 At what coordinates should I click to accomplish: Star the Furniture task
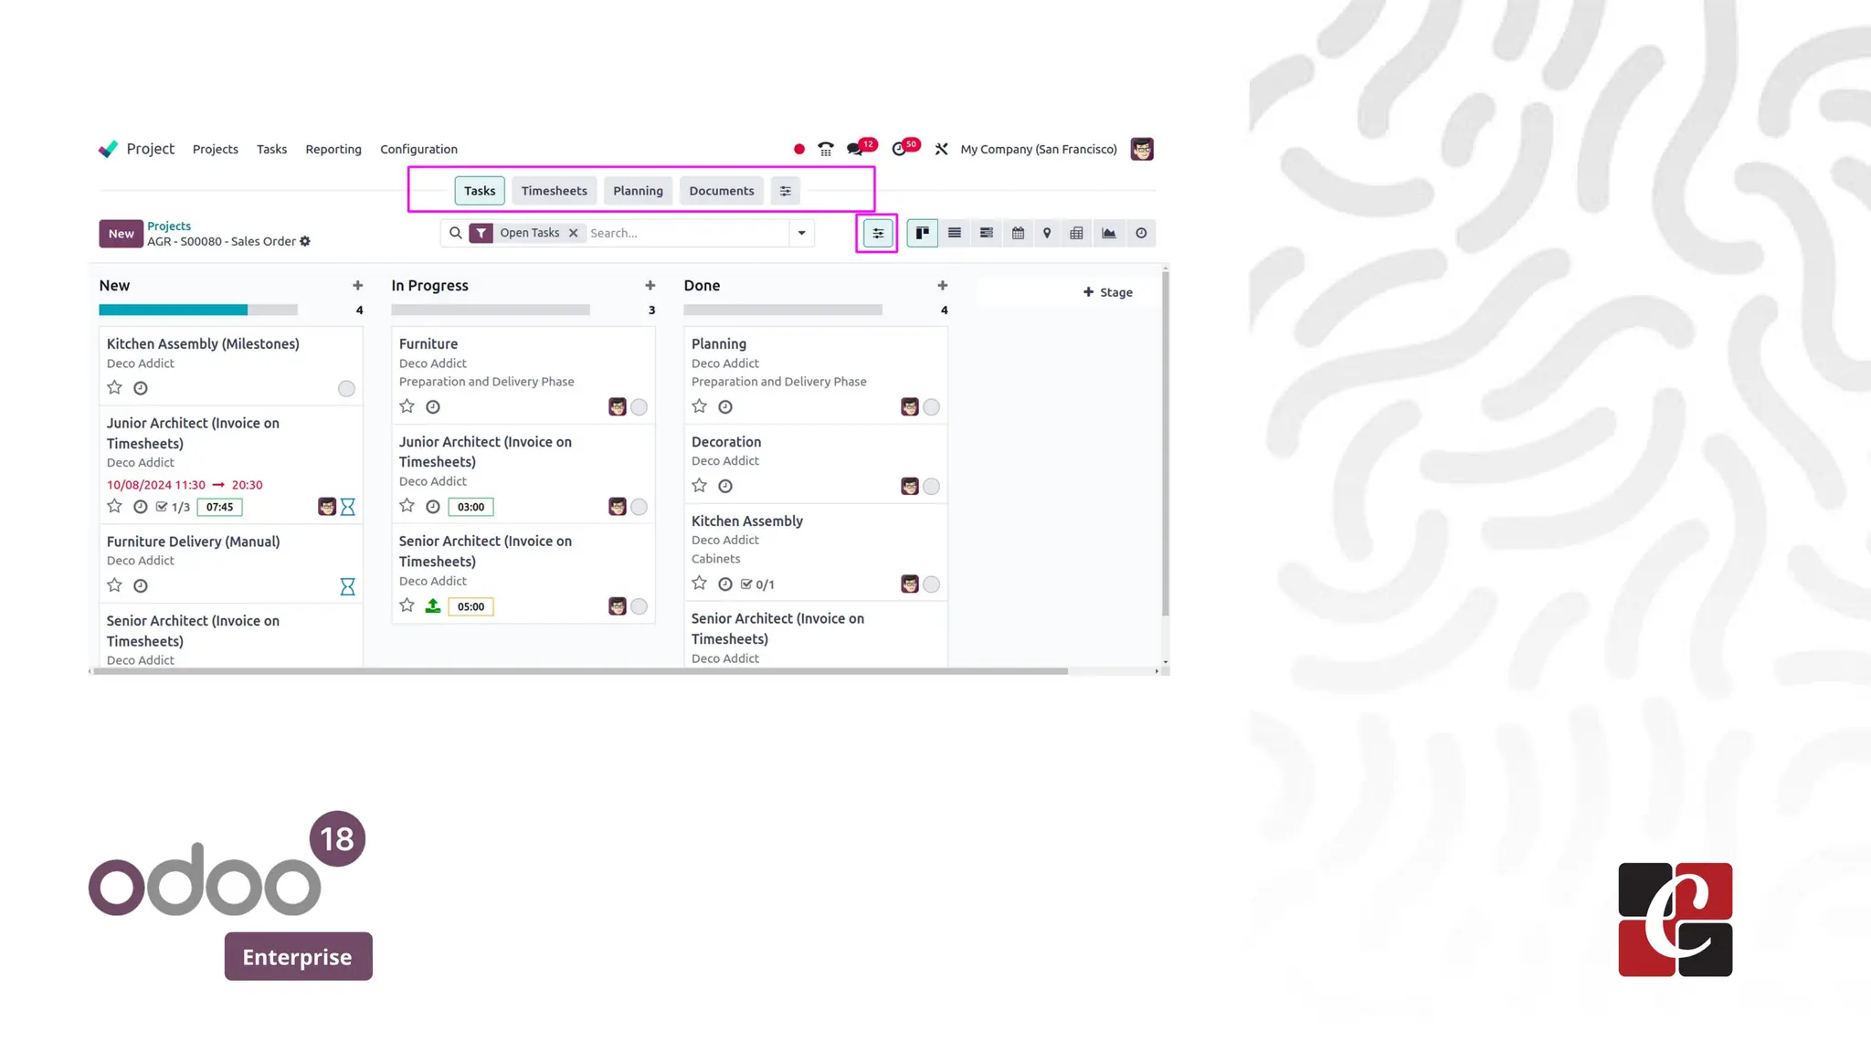[x=407, y=406]
